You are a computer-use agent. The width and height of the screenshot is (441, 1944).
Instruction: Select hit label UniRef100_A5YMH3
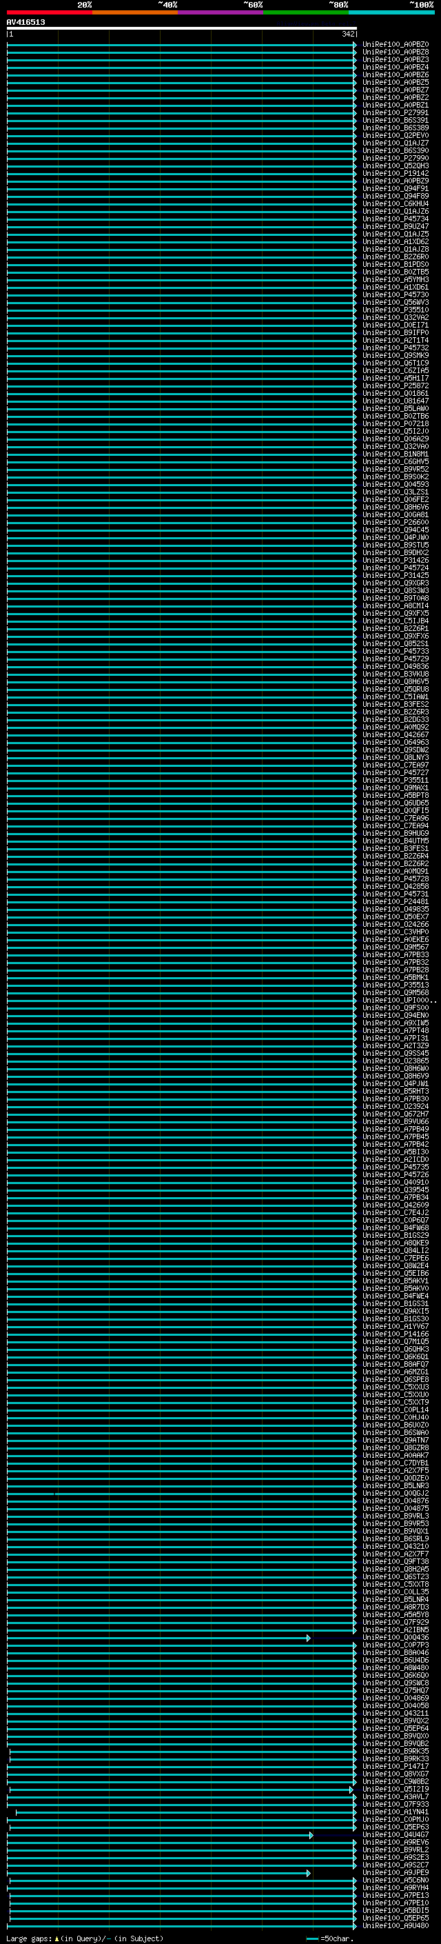tap(396, 280)
